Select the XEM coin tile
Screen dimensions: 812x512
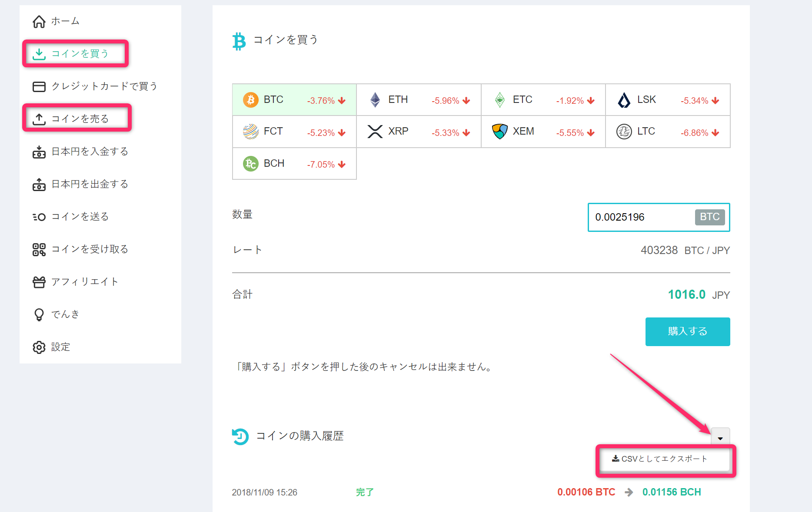click(543, 132)
